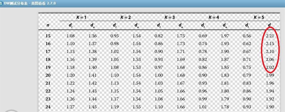Click 2.02 in row 19 under K = 5

pyautogui.click(x=270, y=67)
